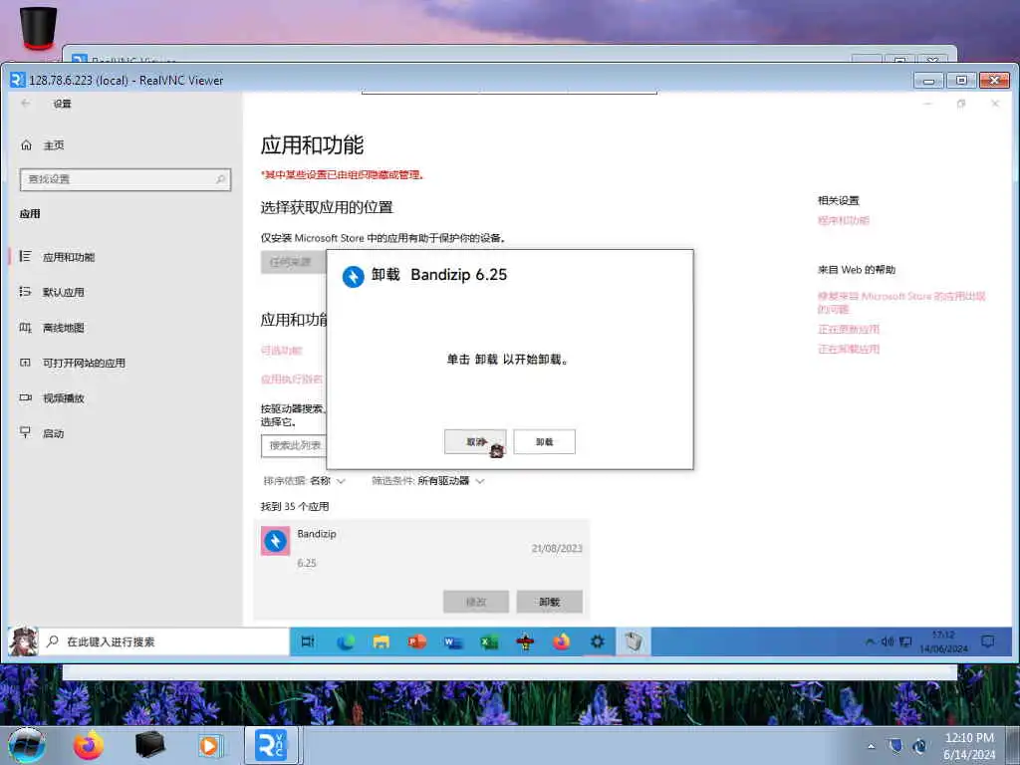Click the network icon in the remote tray
This screenshot has height=765, width=1020.
pos(904,642)
